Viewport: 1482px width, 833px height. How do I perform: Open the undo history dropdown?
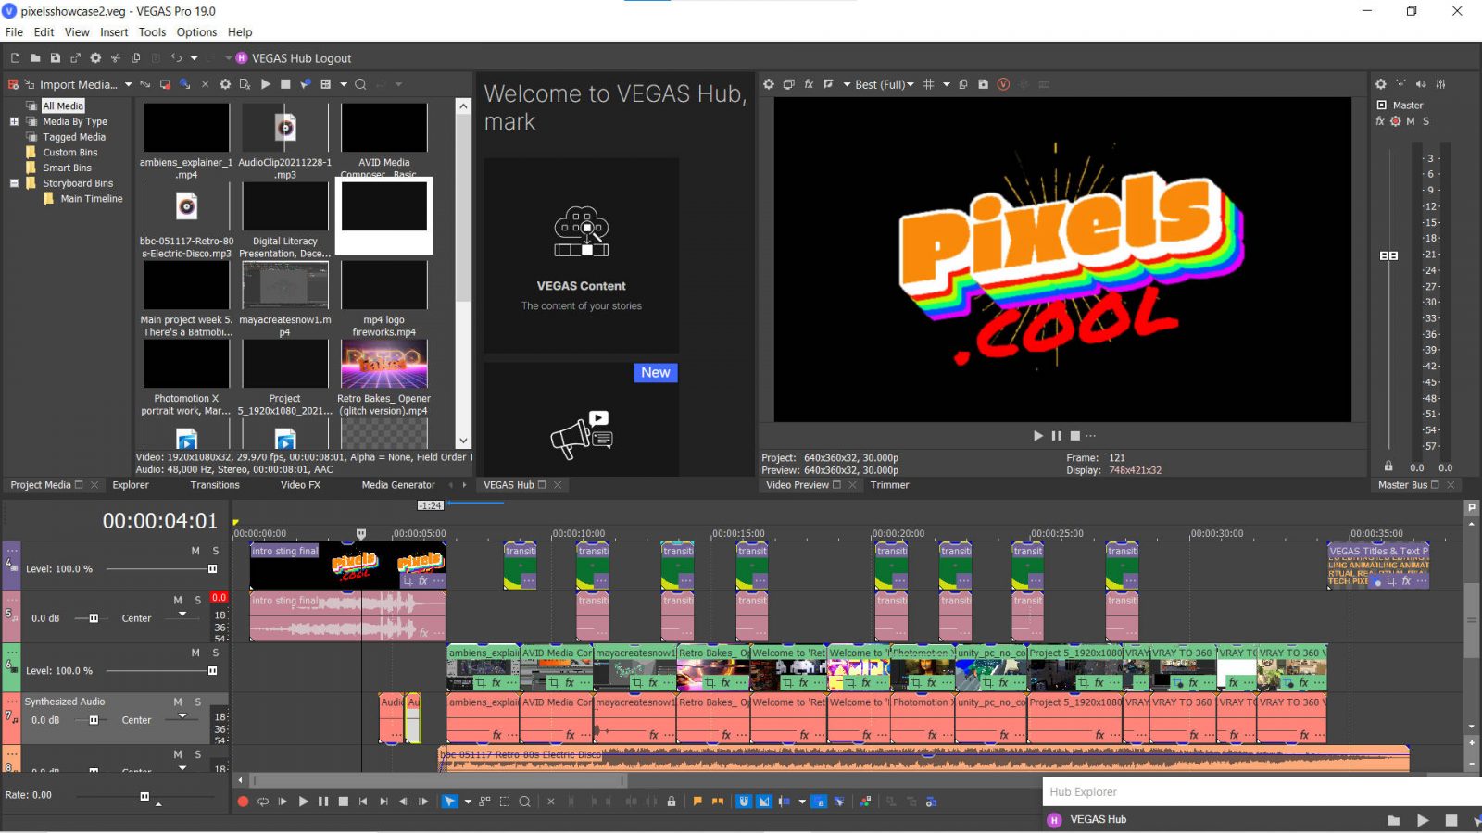[194, 58]
